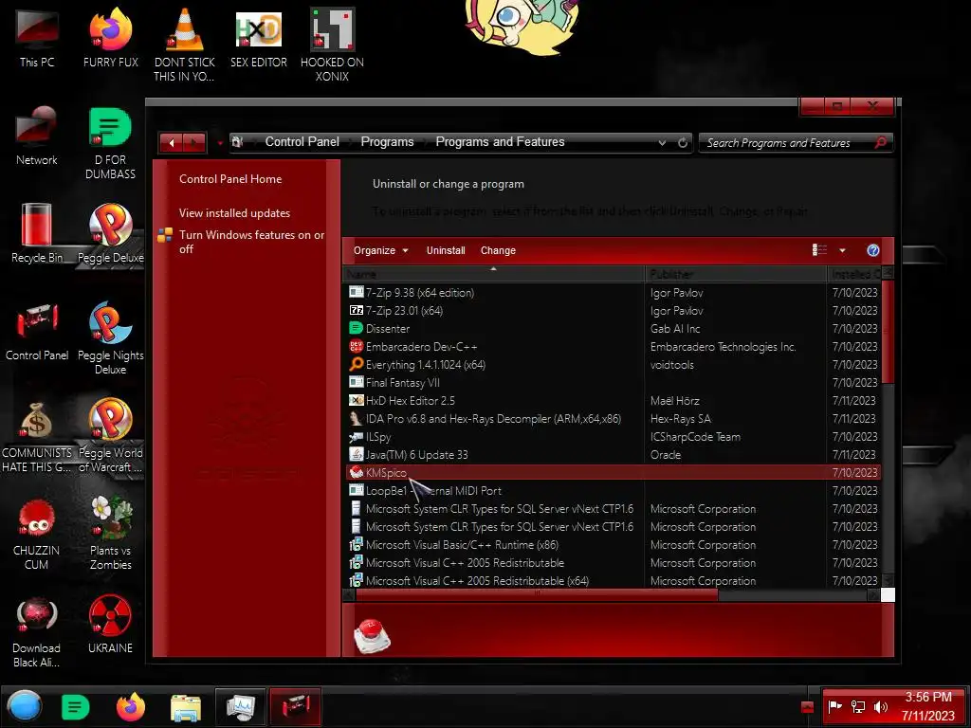The height and width of the screenshot is (728, 971).
Task: Go back with the navigation arrow
Action: tap(172, 143)
